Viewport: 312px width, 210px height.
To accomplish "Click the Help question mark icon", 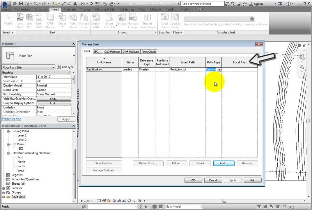I will pyautogui.click(x=288, y=3).
